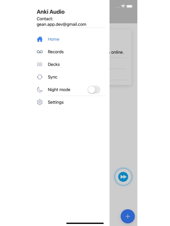Open the Records menu item

(71, 52)
